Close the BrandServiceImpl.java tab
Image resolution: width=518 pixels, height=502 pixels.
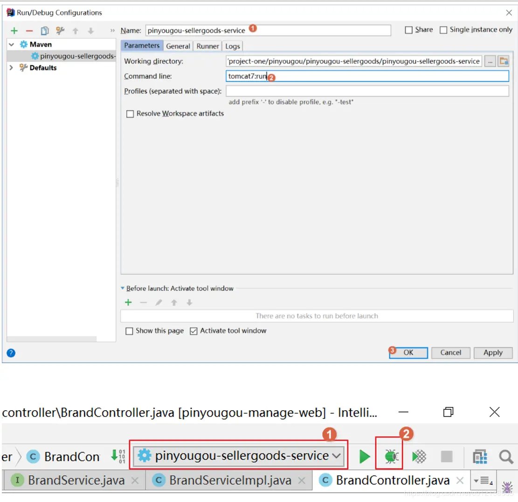click(302, 481)
